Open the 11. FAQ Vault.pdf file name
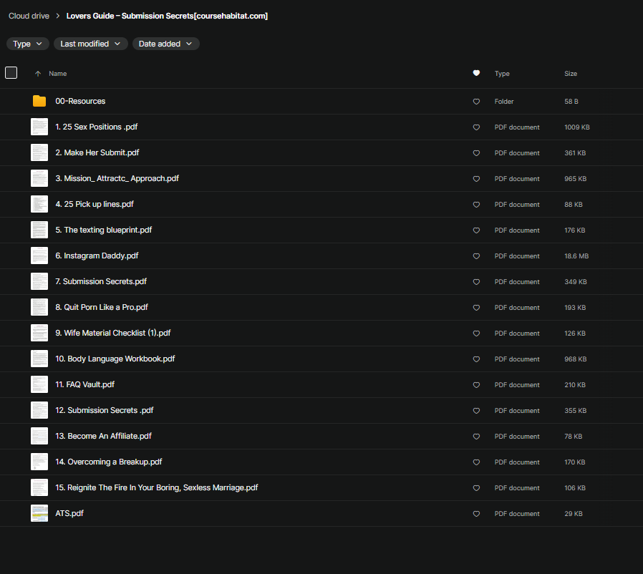The image size is (643, 574). (84, 385)
